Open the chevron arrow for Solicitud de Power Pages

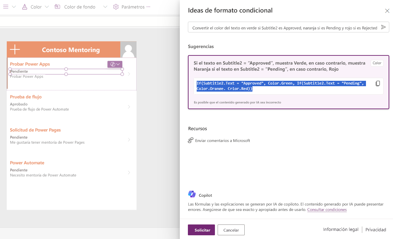click(x=129, y=140)
